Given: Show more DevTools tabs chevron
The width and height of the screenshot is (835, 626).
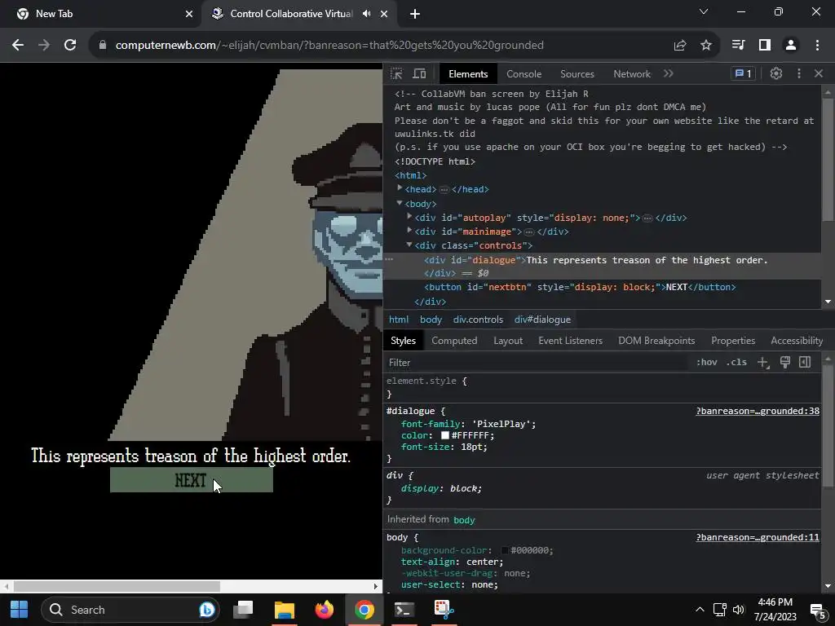Looking at the screenshot, I should pos(669,74).
